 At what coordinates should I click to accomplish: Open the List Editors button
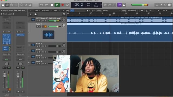pos(157,5)
